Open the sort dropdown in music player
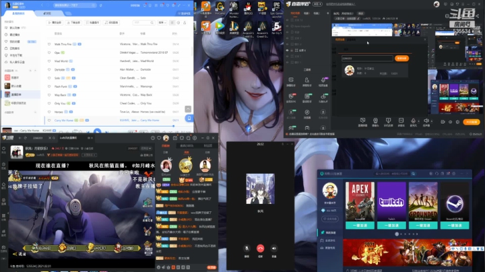Viewport: 485px width, 272px height. [162, 23]
